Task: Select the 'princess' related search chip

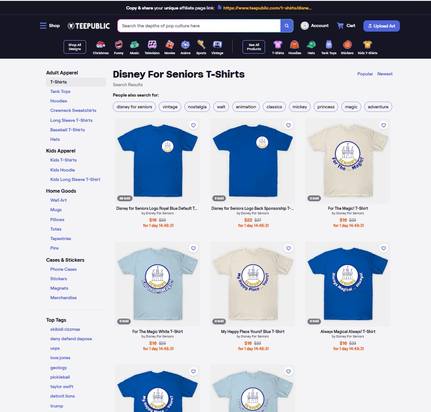Action: [x=326, y=107]
